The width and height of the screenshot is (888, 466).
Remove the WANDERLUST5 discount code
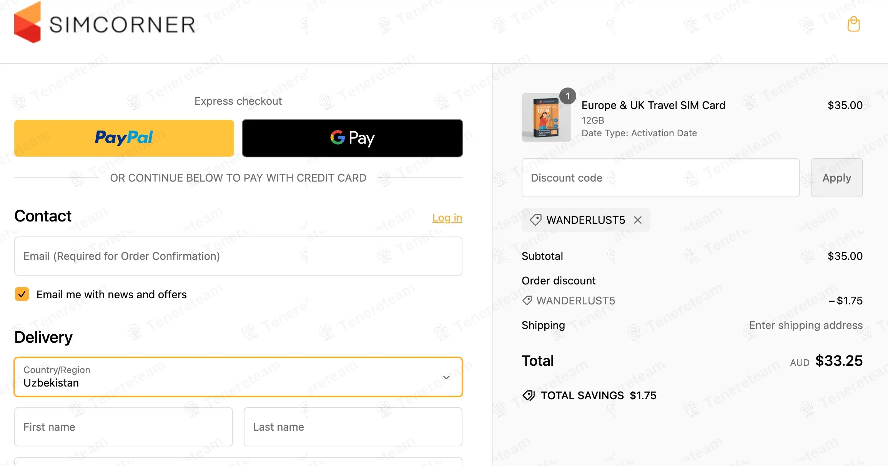[638, 220]
